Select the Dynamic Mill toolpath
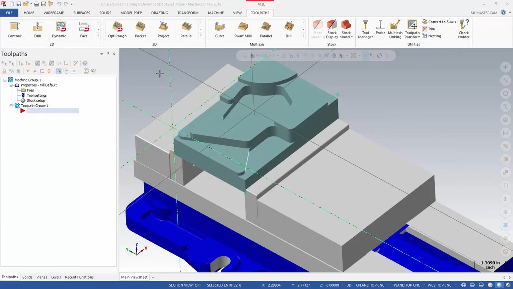This screenshot has height=289, width=513. click(x=61, y=29)
